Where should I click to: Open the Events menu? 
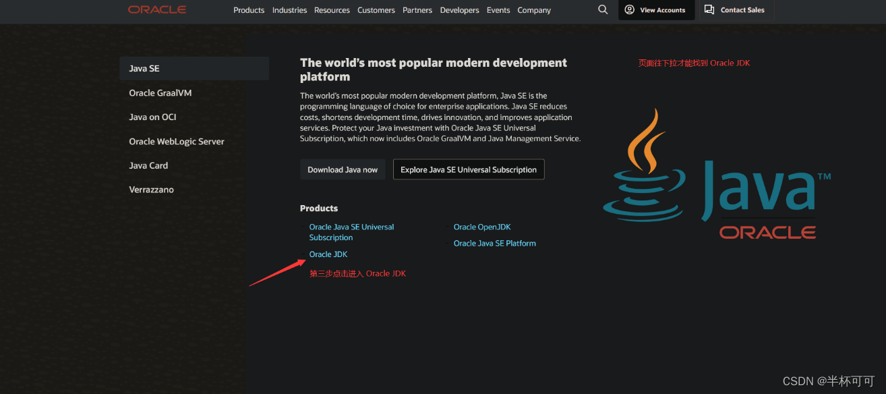pos(498,10)
